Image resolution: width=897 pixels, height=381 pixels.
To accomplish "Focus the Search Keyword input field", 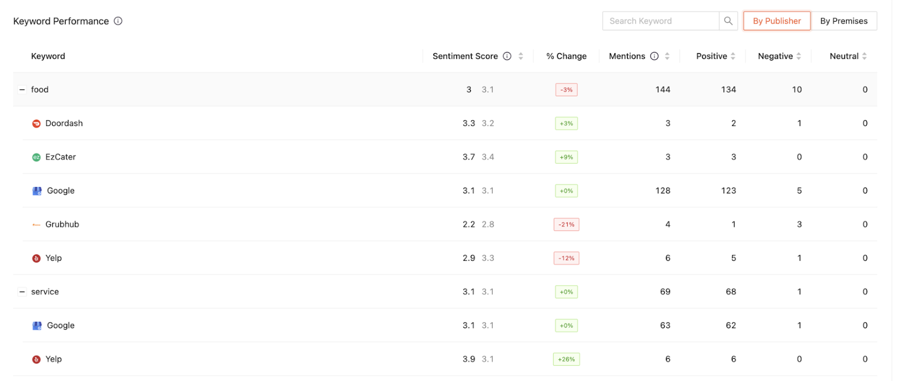I will click(660, 21).
